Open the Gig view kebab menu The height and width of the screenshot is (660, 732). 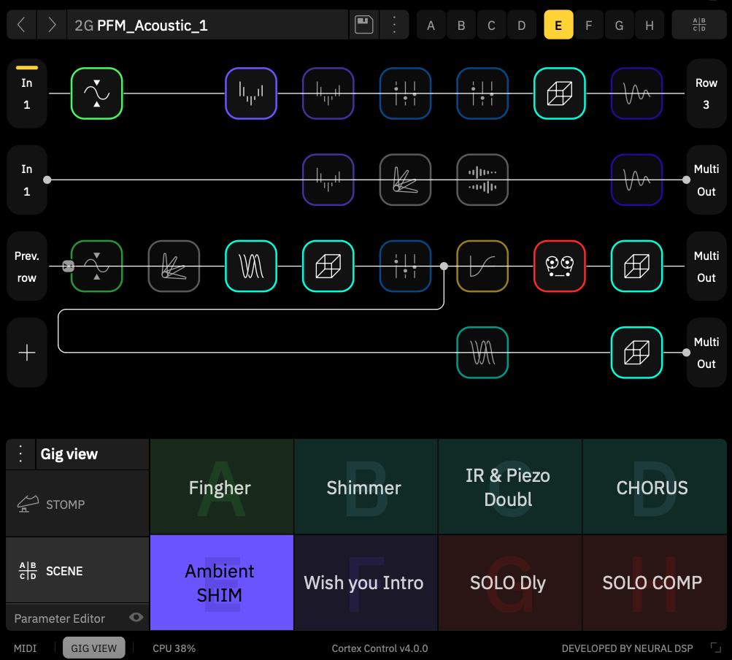(x=20, y=453)
